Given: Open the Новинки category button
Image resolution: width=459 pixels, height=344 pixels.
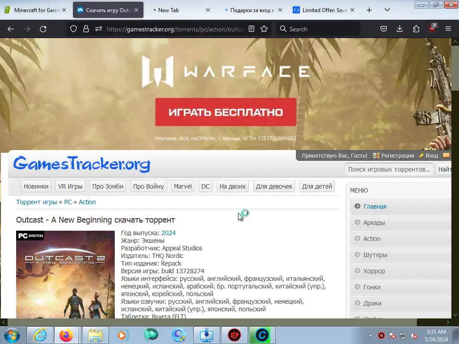Looking at the screenshot, I should point(36,186).
